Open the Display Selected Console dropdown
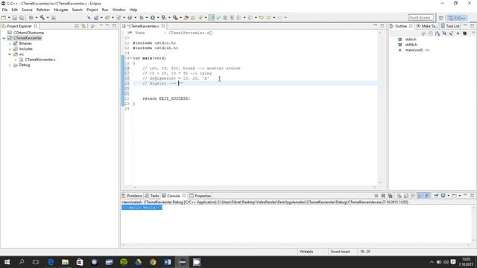This screenshot has height=268, width=477. click(x=448, y=196)
